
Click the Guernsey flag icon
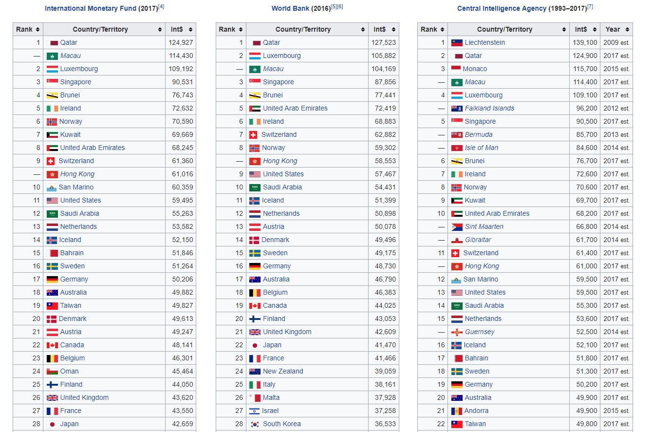[457, 332]
